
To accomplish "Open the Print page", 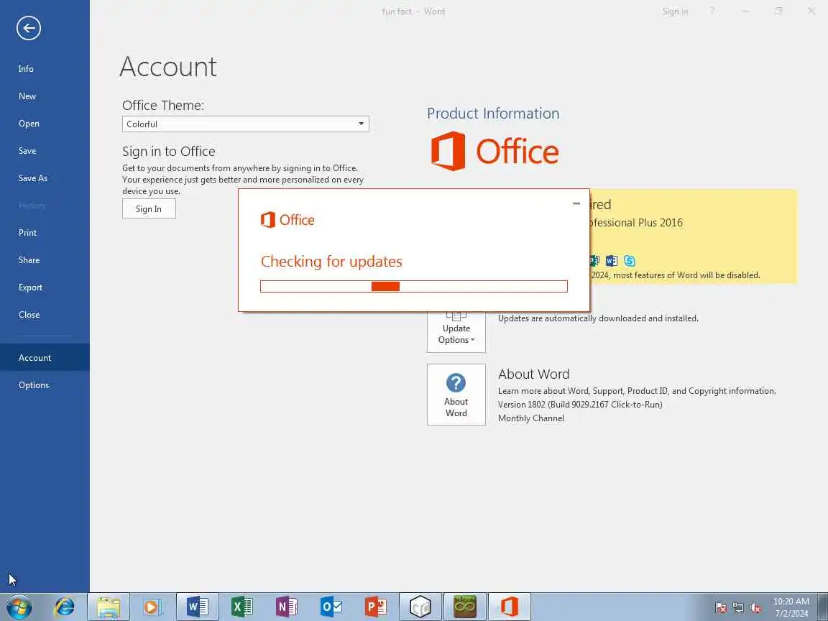I will 27,233.
